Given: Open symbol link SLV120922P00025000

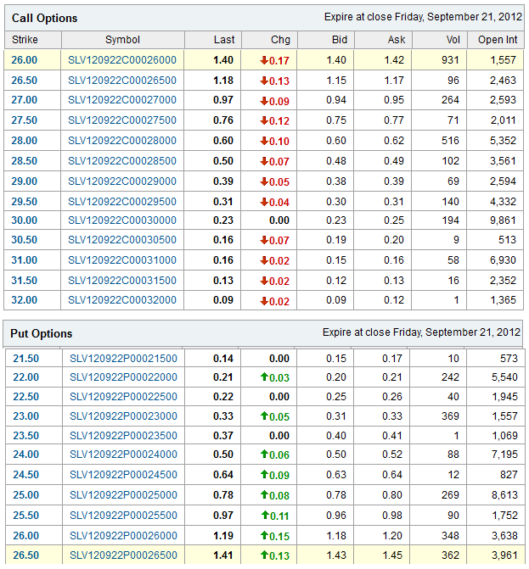Looking at the screenshot, I should [x=124, y=495].
